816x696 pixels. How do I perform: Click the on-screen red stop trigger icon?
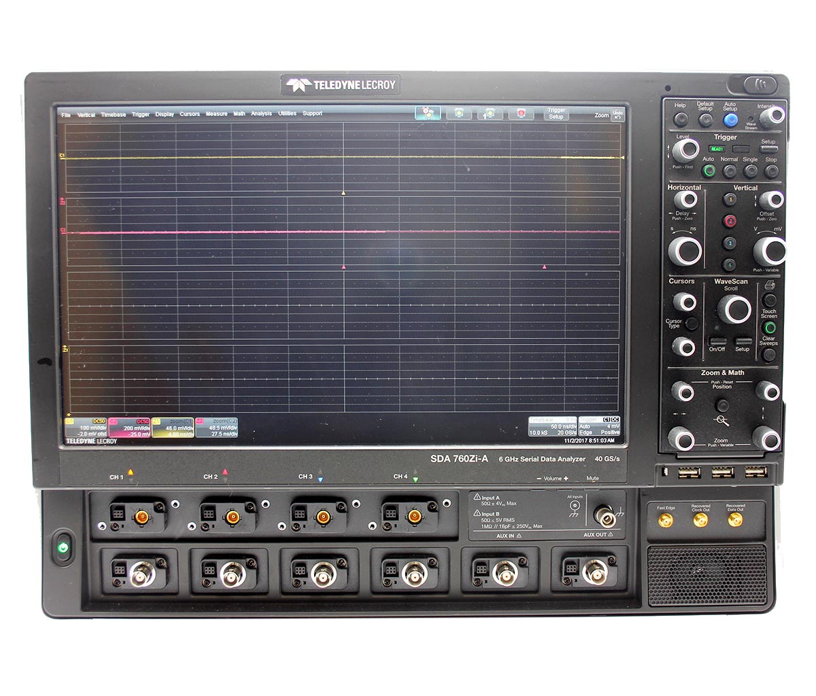click(x=522, y=114)
